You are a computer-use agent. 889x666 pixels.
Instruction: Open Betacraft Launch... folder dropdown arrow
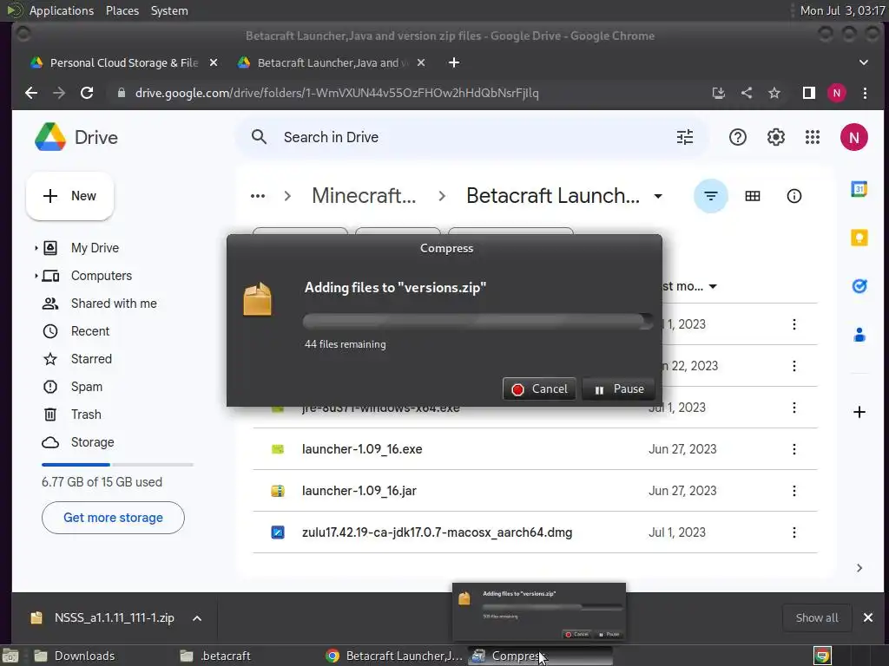pyautogui.click(x=658, y=197)
